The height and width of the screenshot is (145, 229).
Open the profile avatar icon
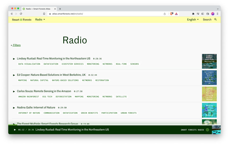[213, 14]
